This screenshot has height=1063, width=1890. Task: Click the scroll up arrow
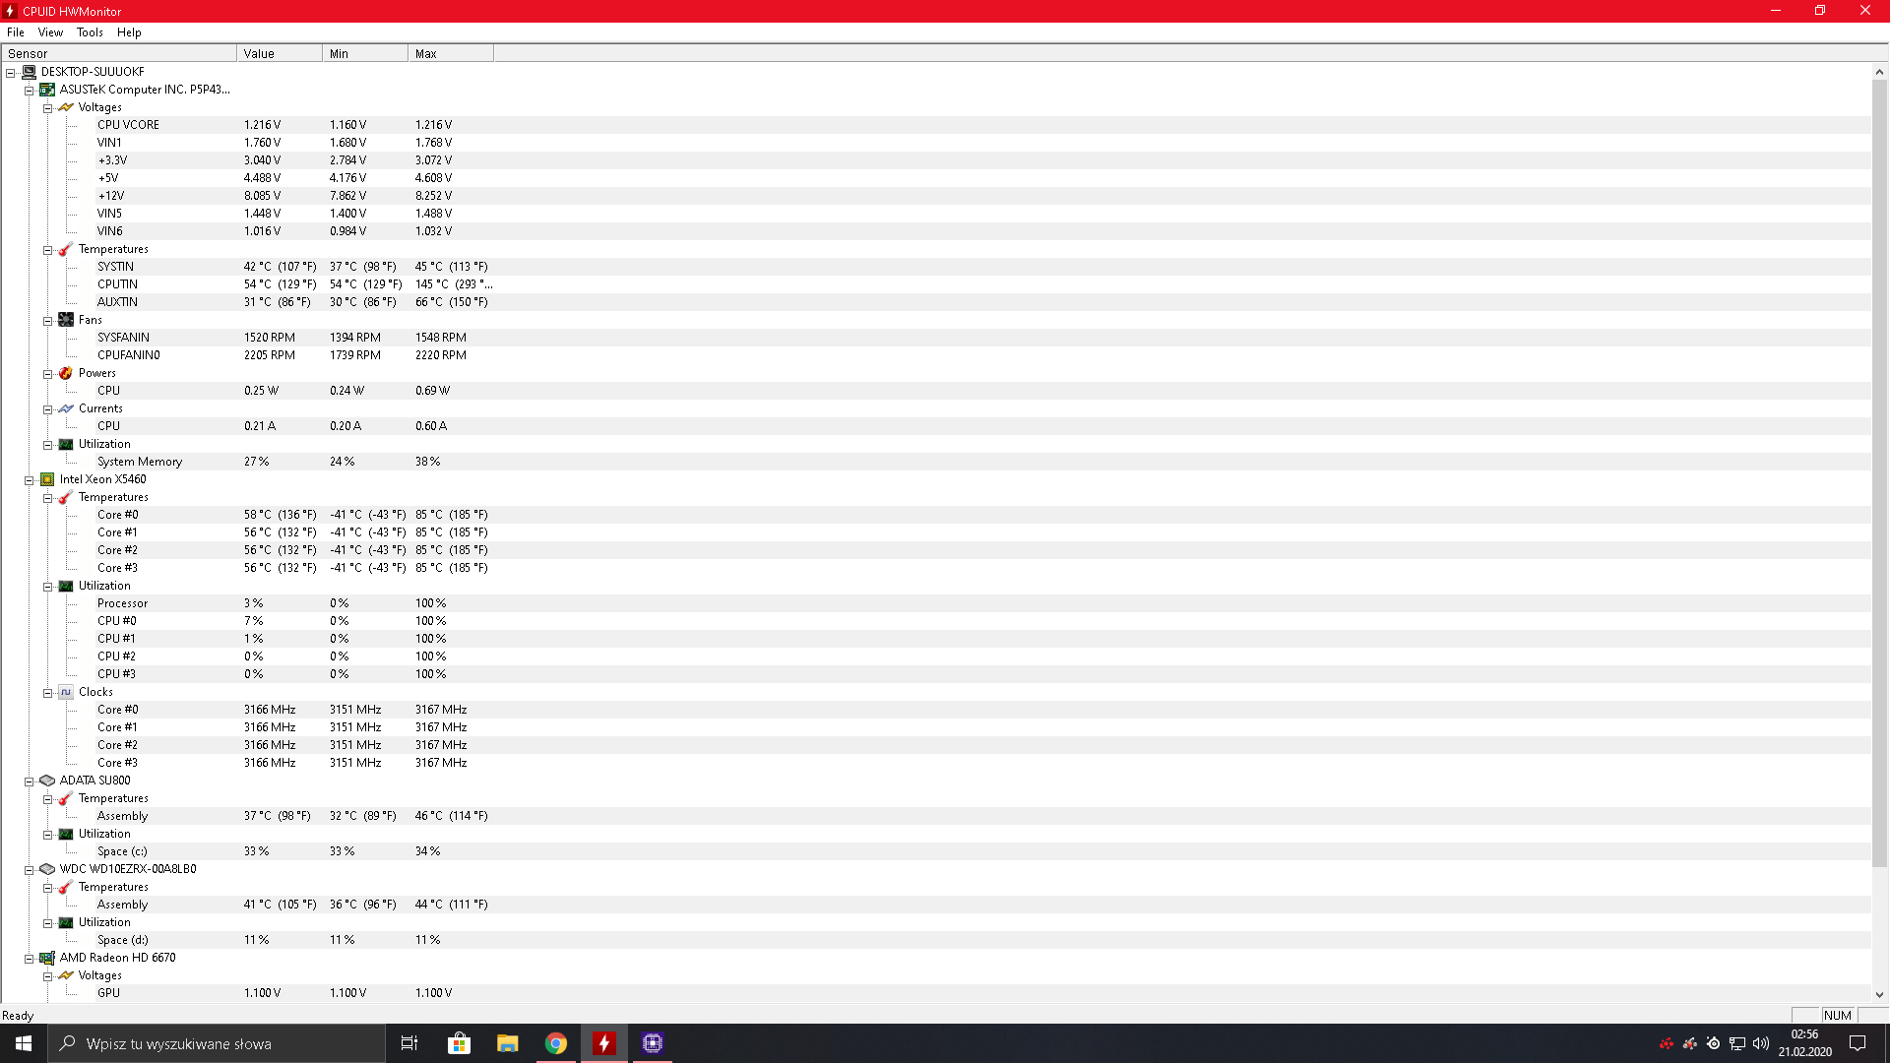[1879, 72]
